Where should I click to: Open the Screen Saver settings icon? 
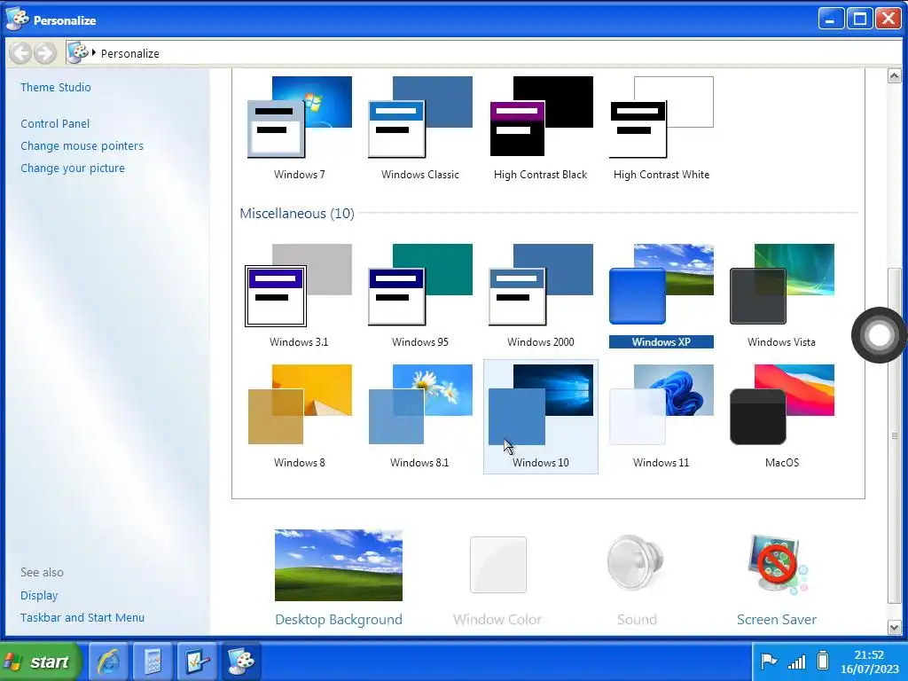click(x=777, y=565)
